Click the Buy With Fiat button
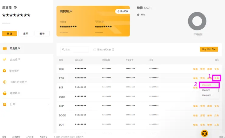The height and width of the screenshot is (138, 225). (209, 49)
